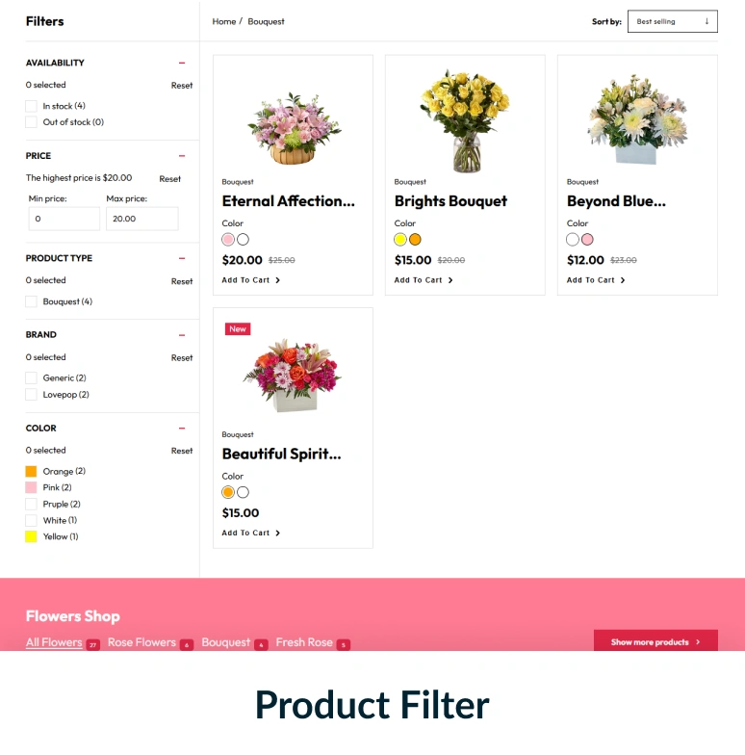The width and height of the screenshot is (745, 755).
Task: Choose the Yellow color filter swatch
Action: coord(31,536)
